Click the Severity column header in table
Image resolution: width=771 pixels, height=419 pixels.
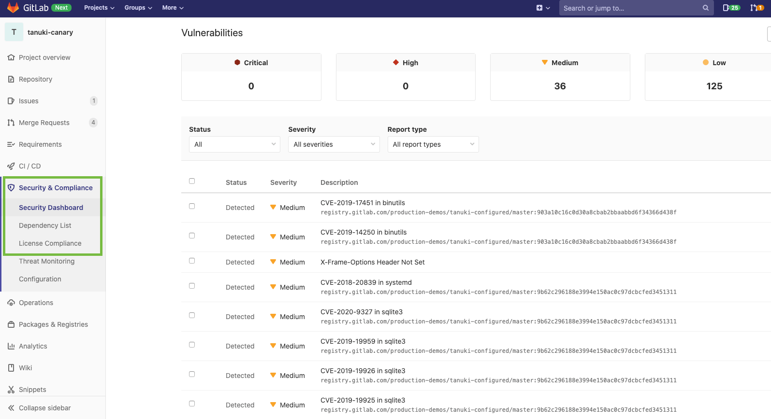pos(283,182)
